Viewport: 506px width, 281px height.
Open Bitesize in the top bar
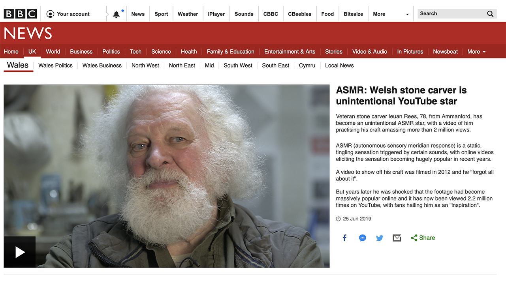(x=353, y=14)
